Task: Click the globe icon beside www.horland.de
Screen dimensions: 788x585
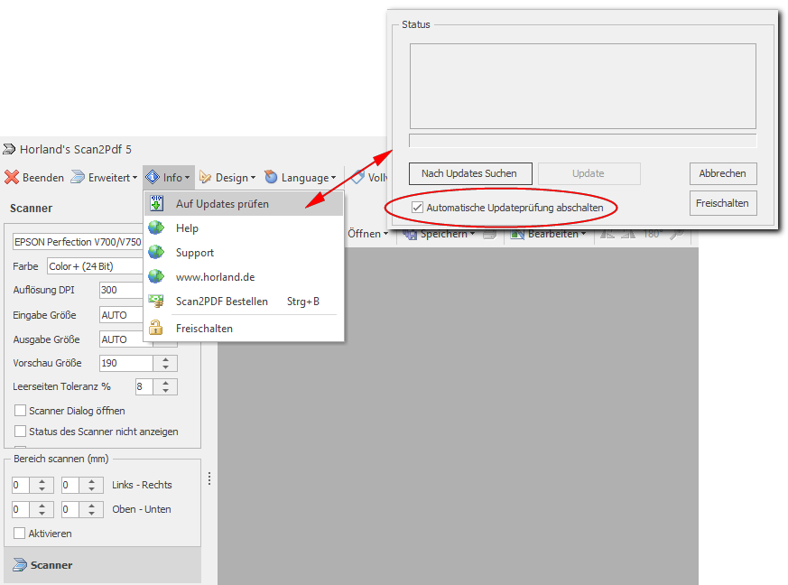Action: coord(156,276)
